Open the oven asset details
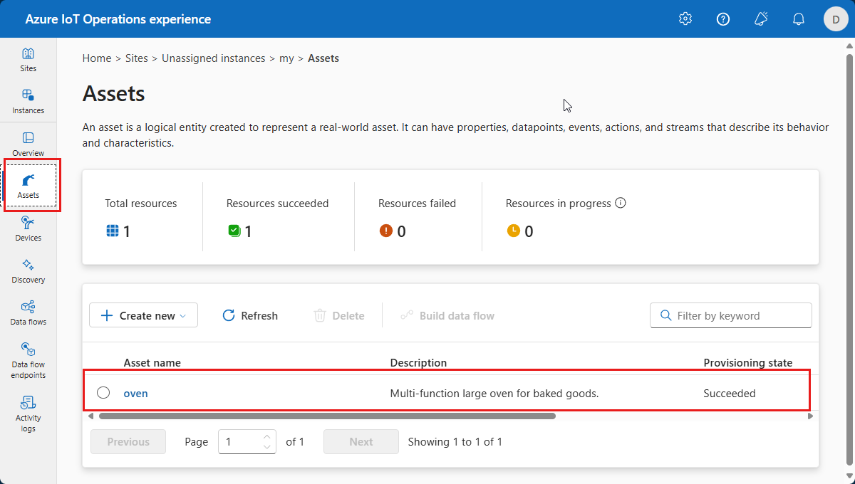 click(x=135, y=393)
